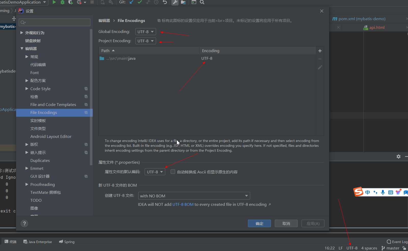408x251 pixels.
Task: Expand the Code Style tree node
Action: (27, 89)
